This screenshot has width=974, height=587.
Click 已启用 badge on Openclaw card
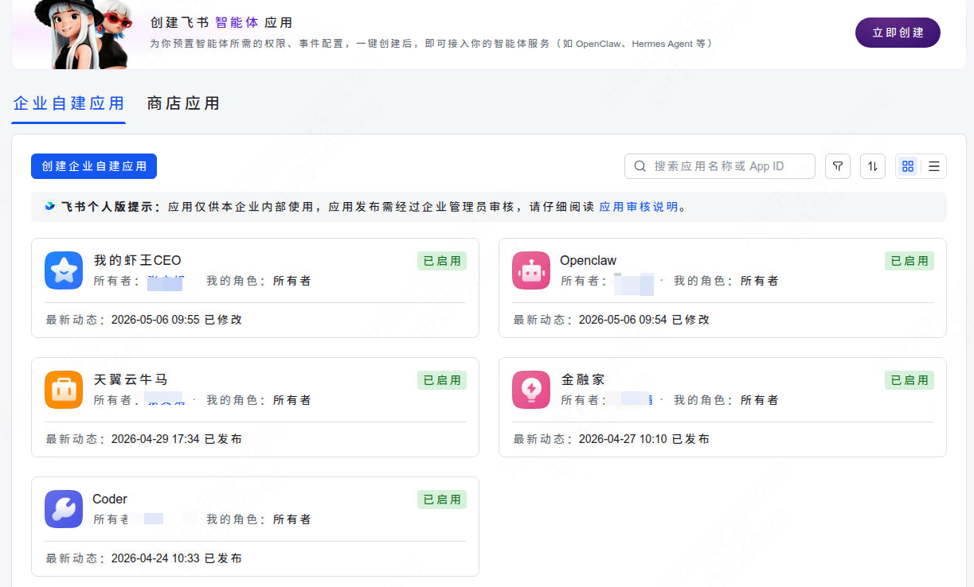click(909, 261)
